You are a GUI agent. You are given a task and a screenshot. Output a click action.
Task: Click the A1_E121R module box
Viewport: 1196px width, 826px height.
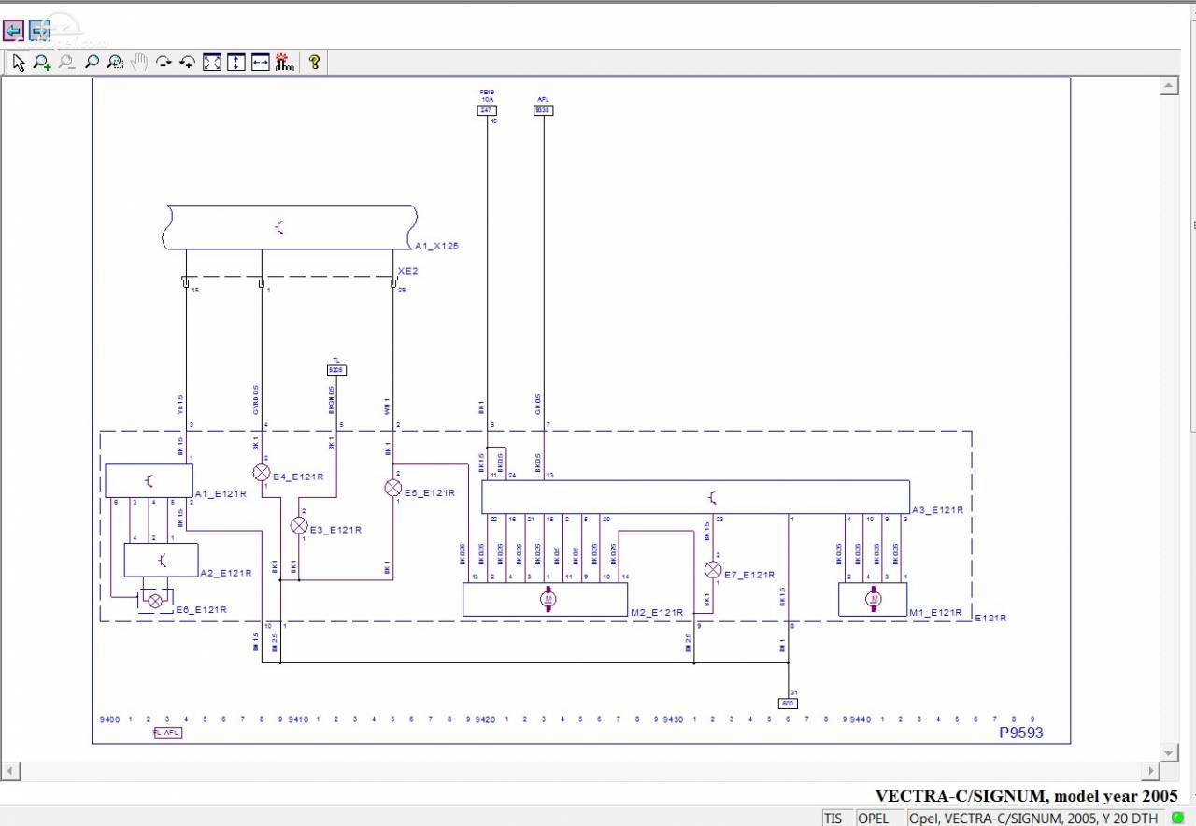tap(149, 480)
